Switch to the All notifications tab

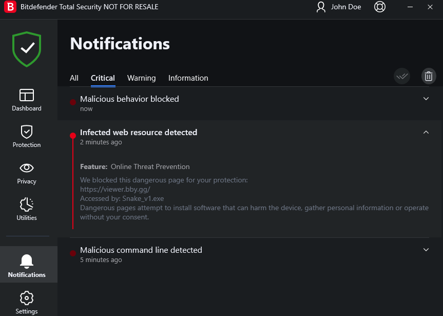point(74,78)
